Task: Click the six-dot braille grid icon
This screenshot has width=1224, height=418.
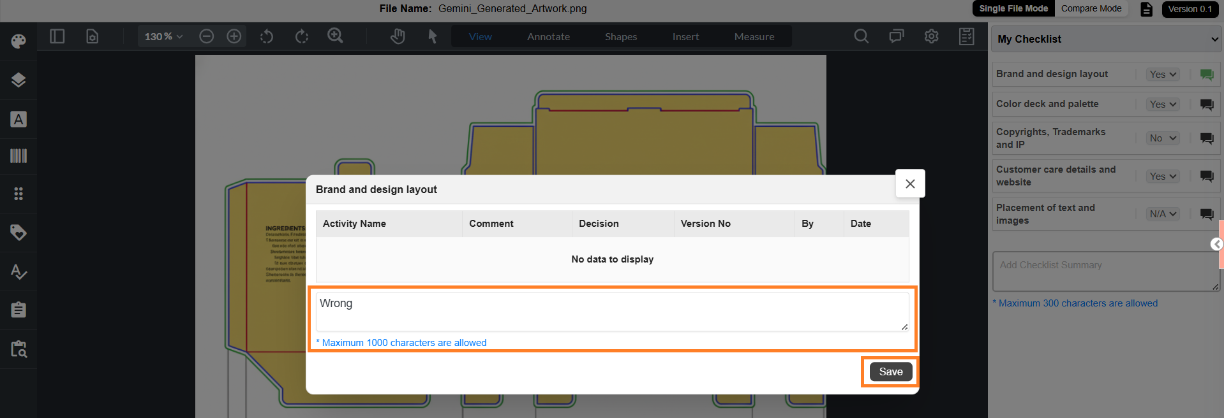Action: point(19,194)
